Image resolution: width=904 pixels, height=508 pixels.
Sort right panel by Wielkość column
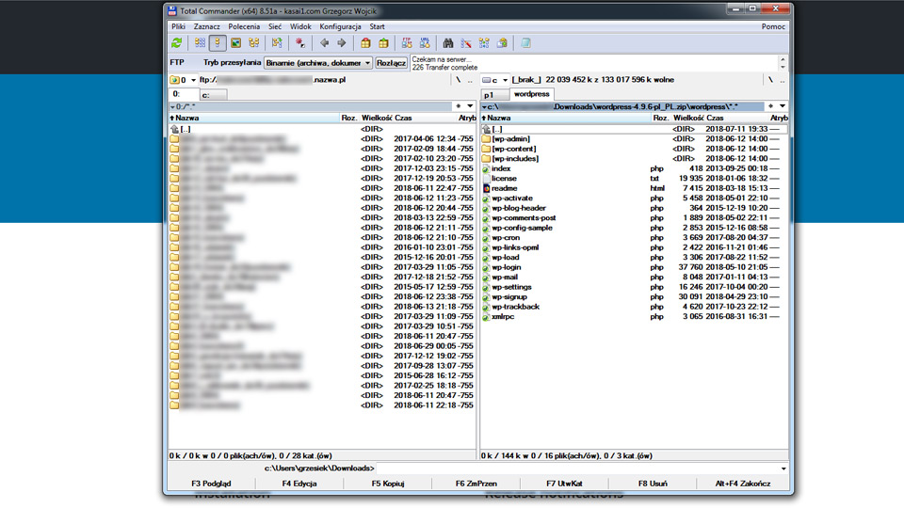(688, 119)
